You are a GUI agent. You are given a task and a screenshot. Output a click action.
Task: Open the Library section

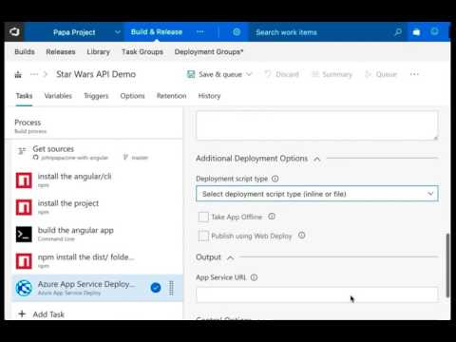98,51
